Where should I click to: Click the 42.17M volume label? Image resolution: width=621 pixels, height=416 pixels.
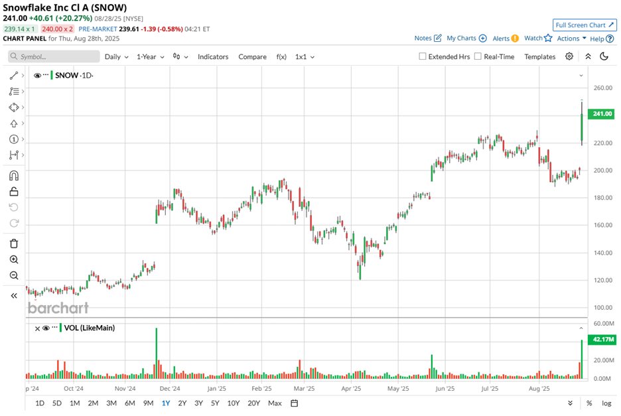pyautogui.click(x=602, y=340)
